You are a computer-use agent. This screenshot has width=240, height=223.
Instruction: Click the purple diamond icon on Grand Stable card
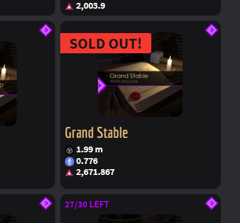pos(212,30)
